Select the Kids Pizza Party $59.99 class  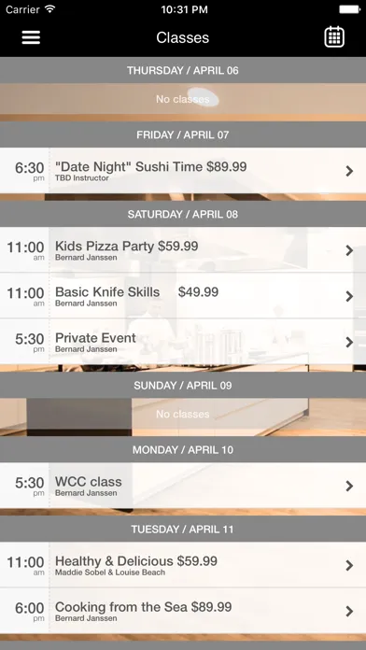click(x=183, y=250)
